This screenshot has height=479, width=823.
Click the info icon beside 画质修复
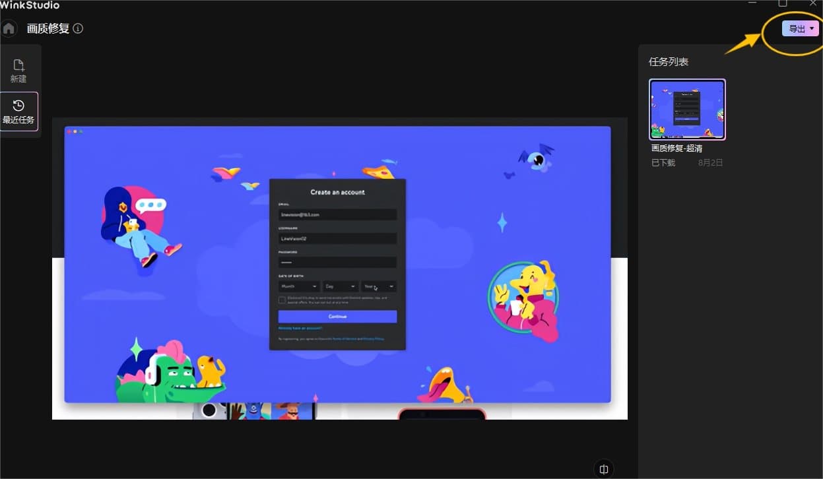(77, 28)
